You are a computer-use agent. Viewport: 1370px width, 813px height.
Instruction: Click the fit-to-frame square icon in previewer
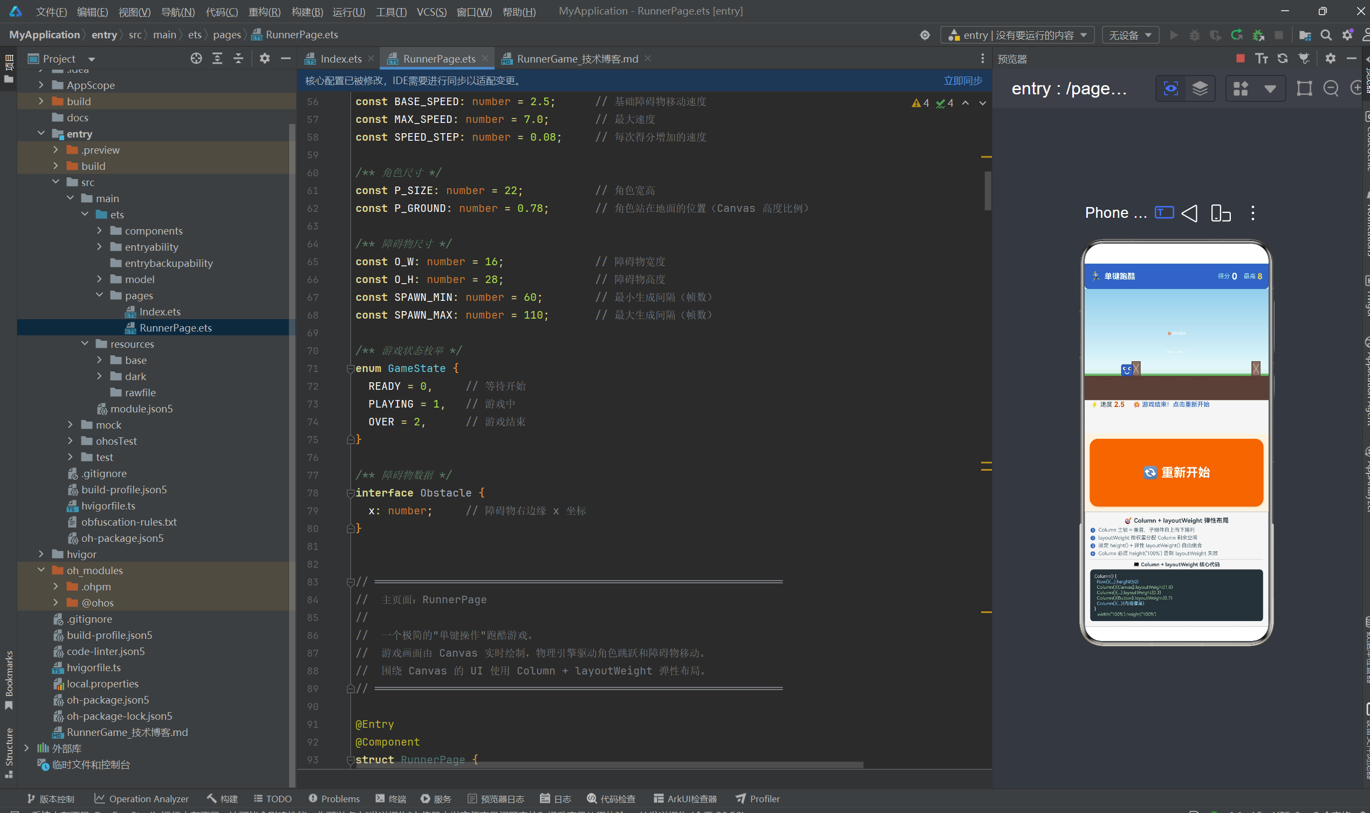[1304, 88]
